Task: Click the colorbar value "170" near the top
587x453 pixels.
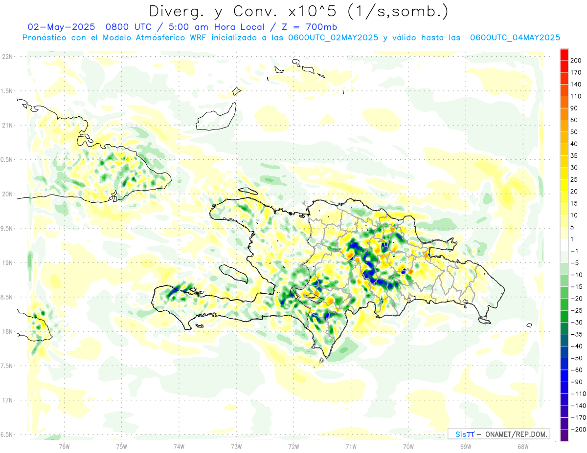Action: pos(577,72)
